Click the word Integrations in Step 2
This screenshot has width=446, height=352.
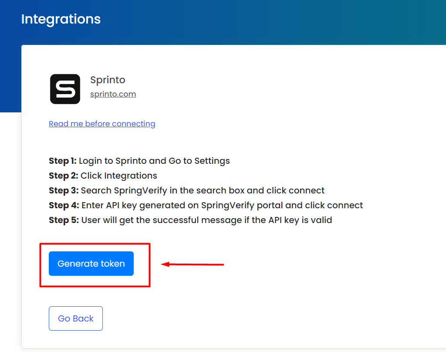coord(129,176)
